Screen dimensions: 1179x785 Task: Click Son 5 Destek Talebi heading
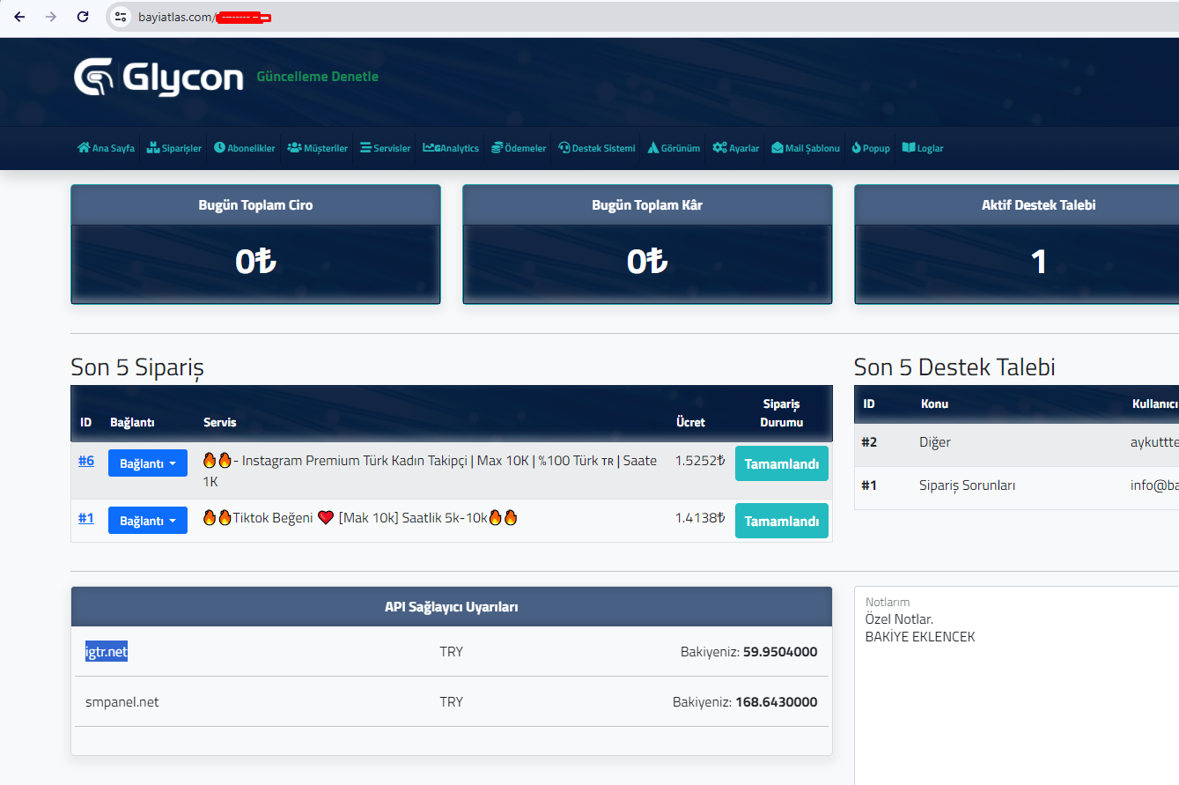coord(954,367)
